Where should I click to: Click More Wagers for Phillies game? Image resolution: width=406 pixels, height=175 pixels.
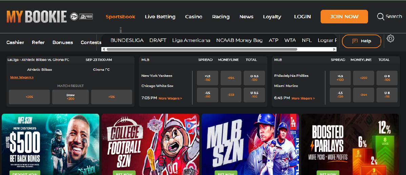(x=303, y=99)
